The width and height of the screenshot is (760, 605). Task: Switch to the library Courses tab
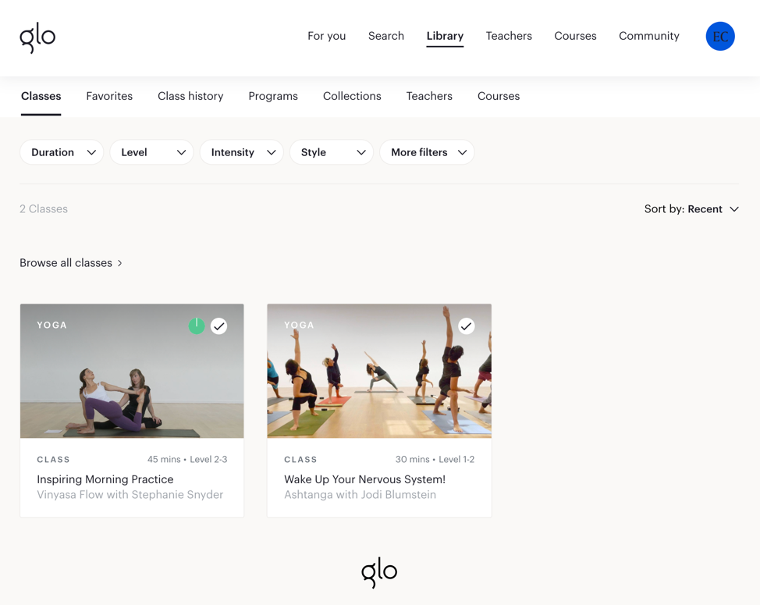click(499, 96)
